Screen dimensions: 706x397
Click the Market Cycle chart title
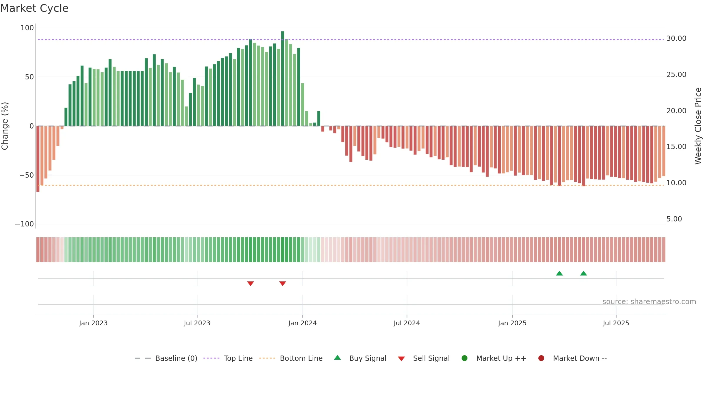pos(34,8)
